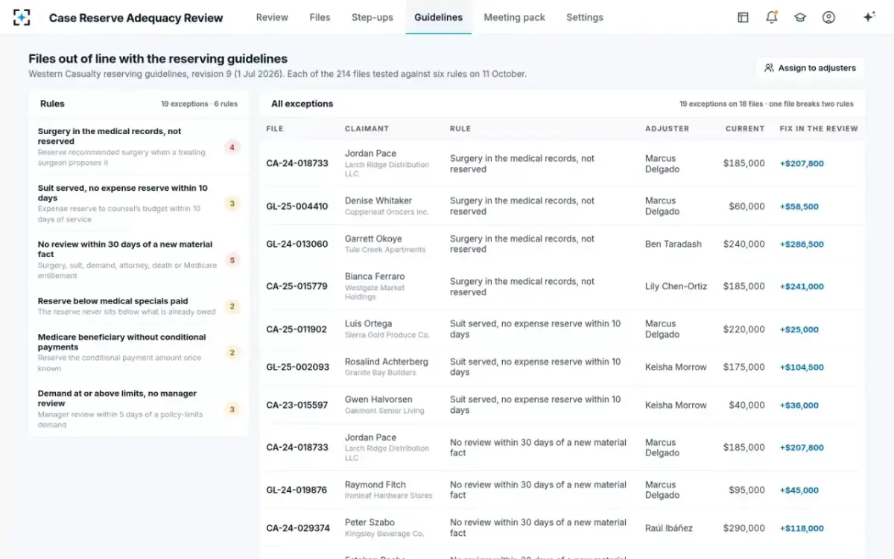
Task: Click adjuster Raúl Ibáñez
Action: point(669,528)
